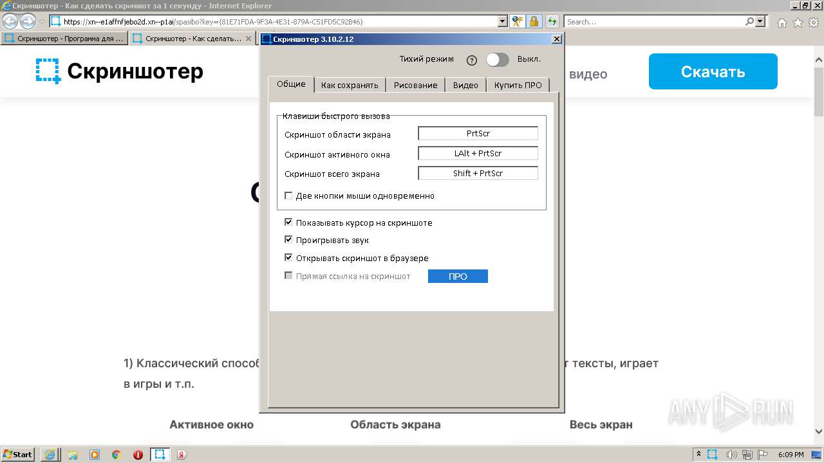Toggle the Тихий режим switch

(497, 60)
